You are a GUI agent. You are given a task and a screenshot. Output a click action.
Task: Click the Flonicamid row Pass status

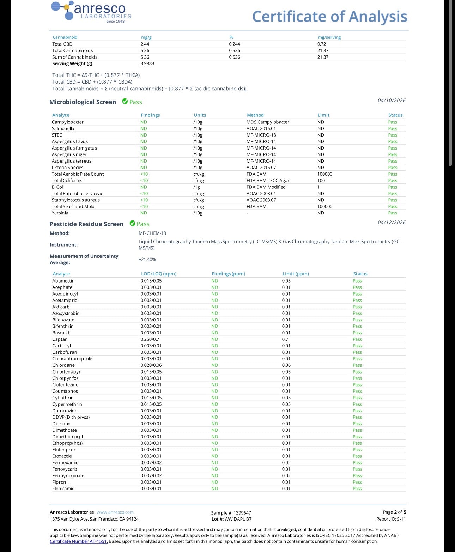coord(357,489)
